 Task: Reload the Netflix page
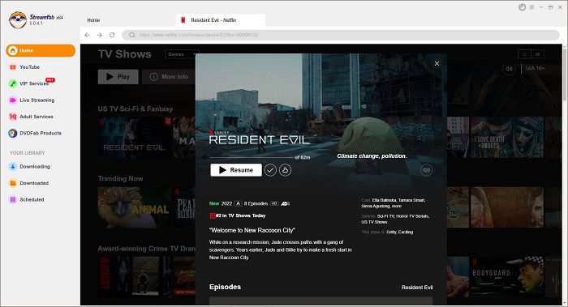[x=112, y=35]
